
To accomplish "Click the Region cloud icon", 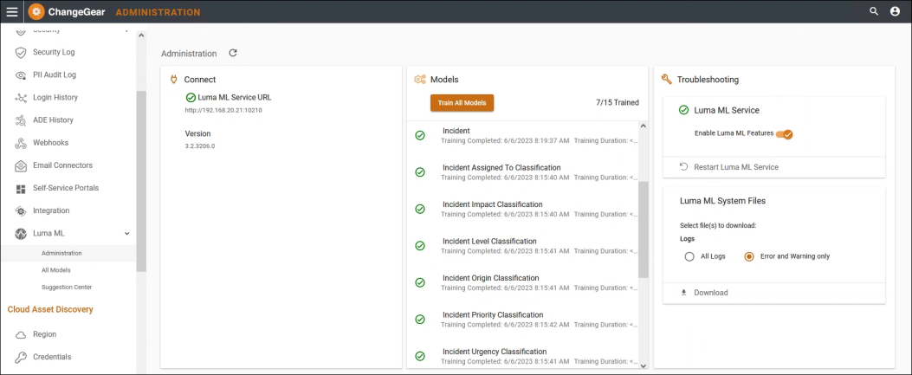I will [x=21, y=335].
